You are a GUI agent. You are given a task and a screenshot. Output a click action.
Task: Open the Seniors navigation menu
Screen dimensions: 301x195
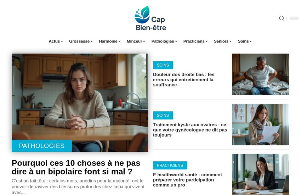pos(223,41)
